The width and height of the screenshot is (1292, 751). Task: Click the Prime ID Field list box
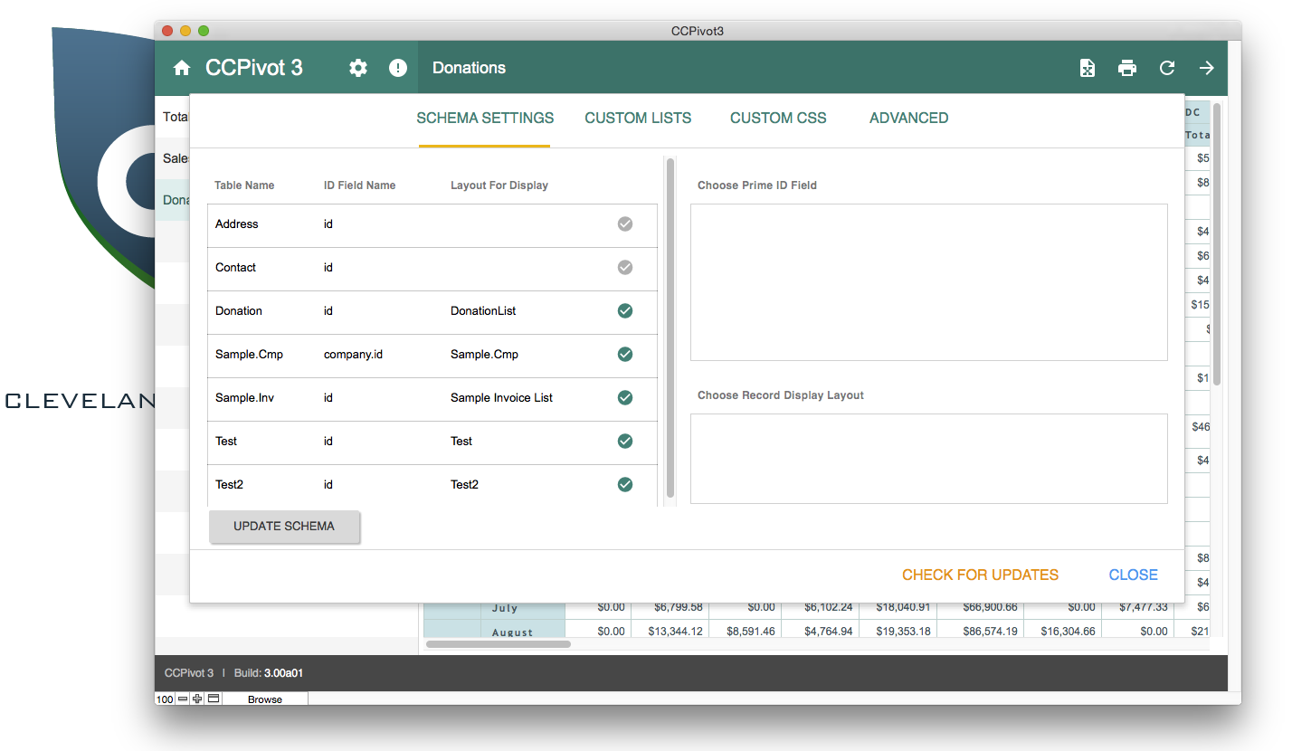click(929, 282)
